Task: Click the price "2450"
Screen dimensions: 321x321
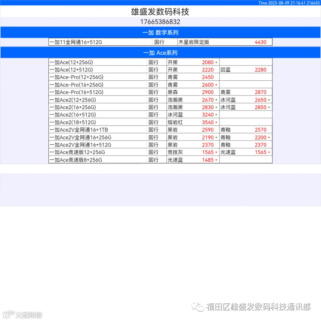Action: click(x=208, y=77)
